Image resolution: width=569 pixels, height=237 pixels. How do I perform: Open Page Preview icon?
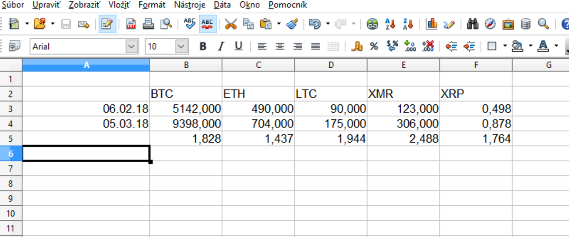166,24
